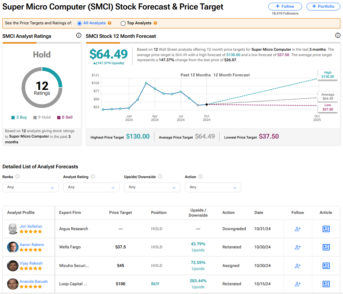Click follow icon for Aaron Rakers
Screen dimensions: 343x294
tap(298, 247)
